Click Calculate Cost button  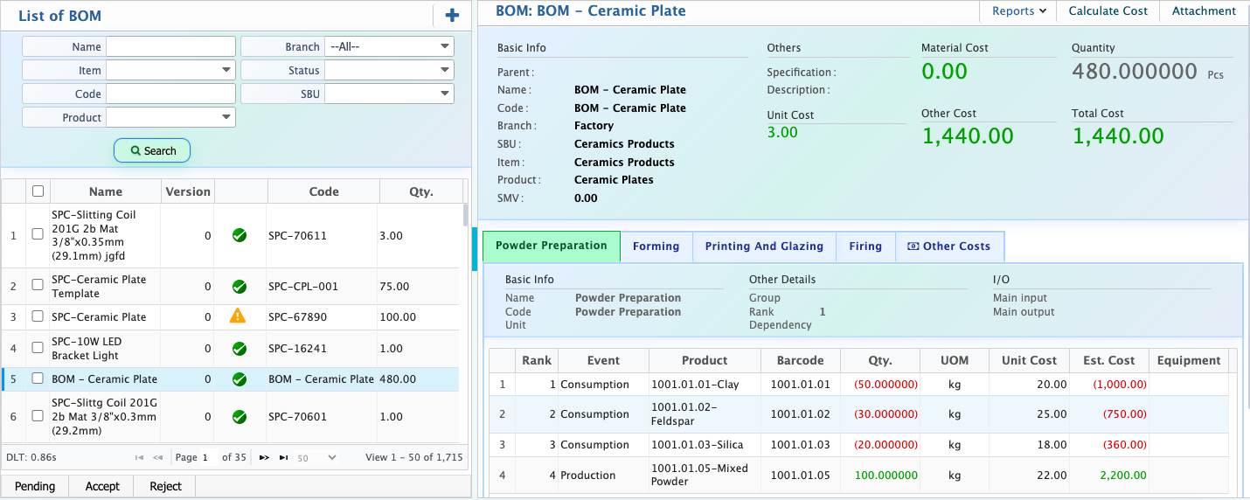(1108, 11)
